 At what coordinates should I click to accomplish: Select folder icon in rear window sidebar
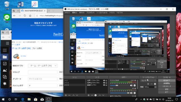[x=5, y=57]
